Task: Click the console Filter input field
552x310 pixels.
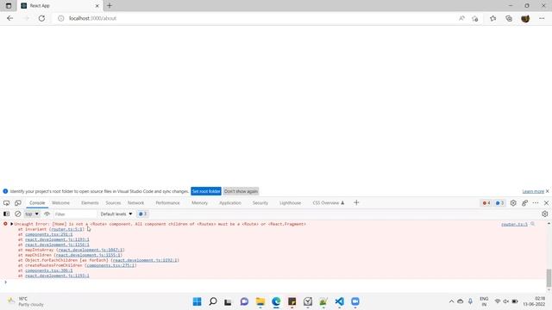Action: [x=75, y=214]
